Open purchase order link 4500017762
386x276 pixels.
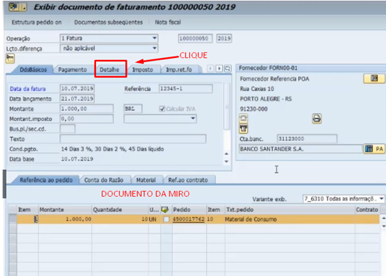[x=189, y=219]
